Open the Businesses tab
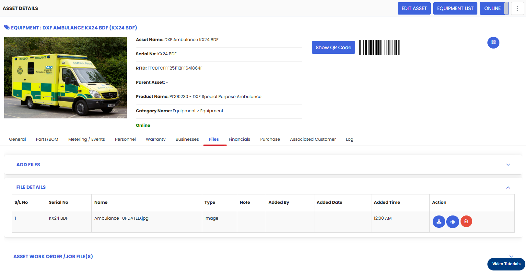 click(x=187, y=139)
